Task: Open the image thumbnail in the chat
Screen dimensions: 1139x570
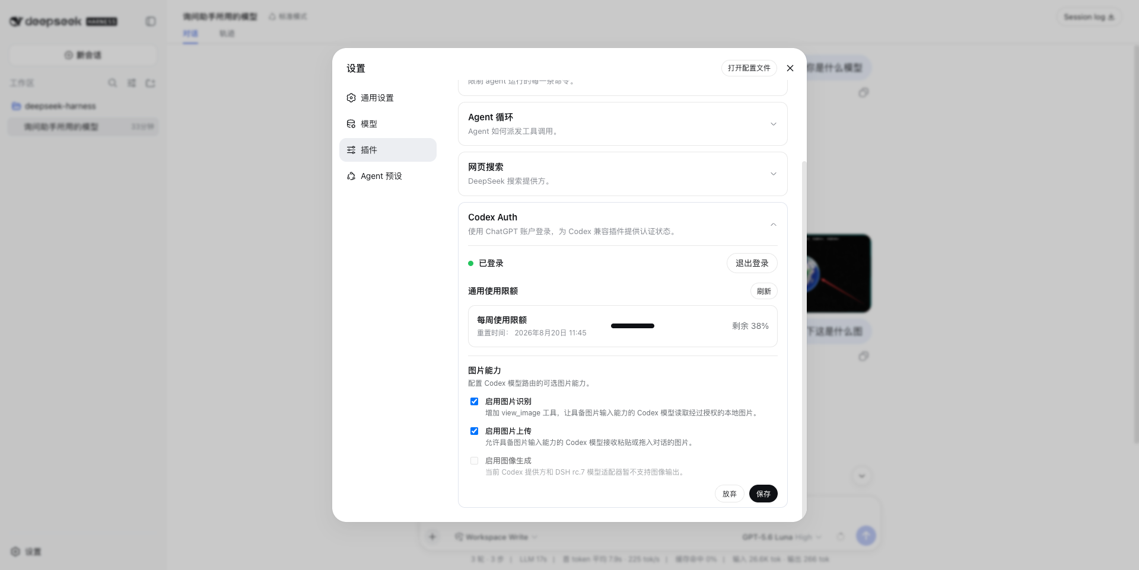Action: point(839,273)
